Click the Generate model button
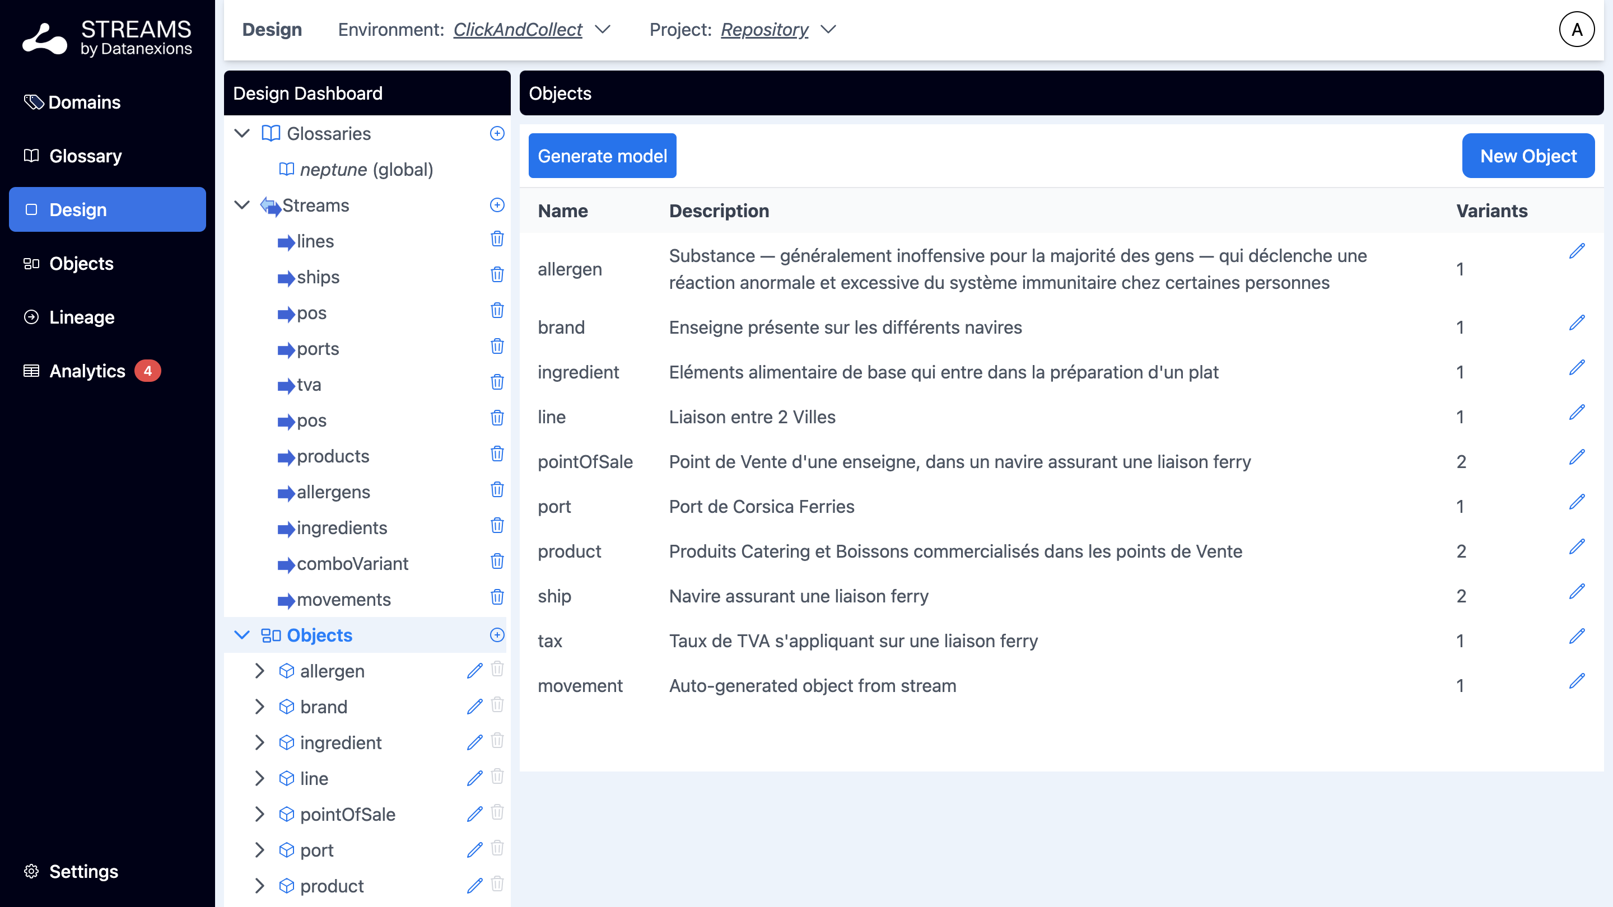The height and width of the screenshot is (907, 1613). point(602,156)
